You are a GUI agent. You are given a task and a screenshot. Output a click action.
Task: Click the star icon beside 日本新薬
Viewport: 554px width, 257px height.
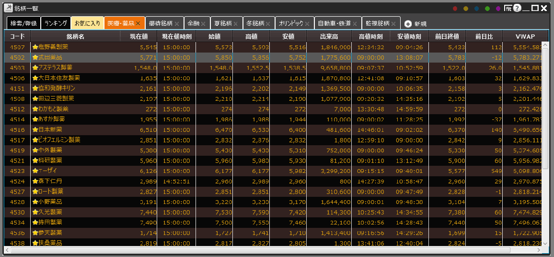(x=35, y=129)
